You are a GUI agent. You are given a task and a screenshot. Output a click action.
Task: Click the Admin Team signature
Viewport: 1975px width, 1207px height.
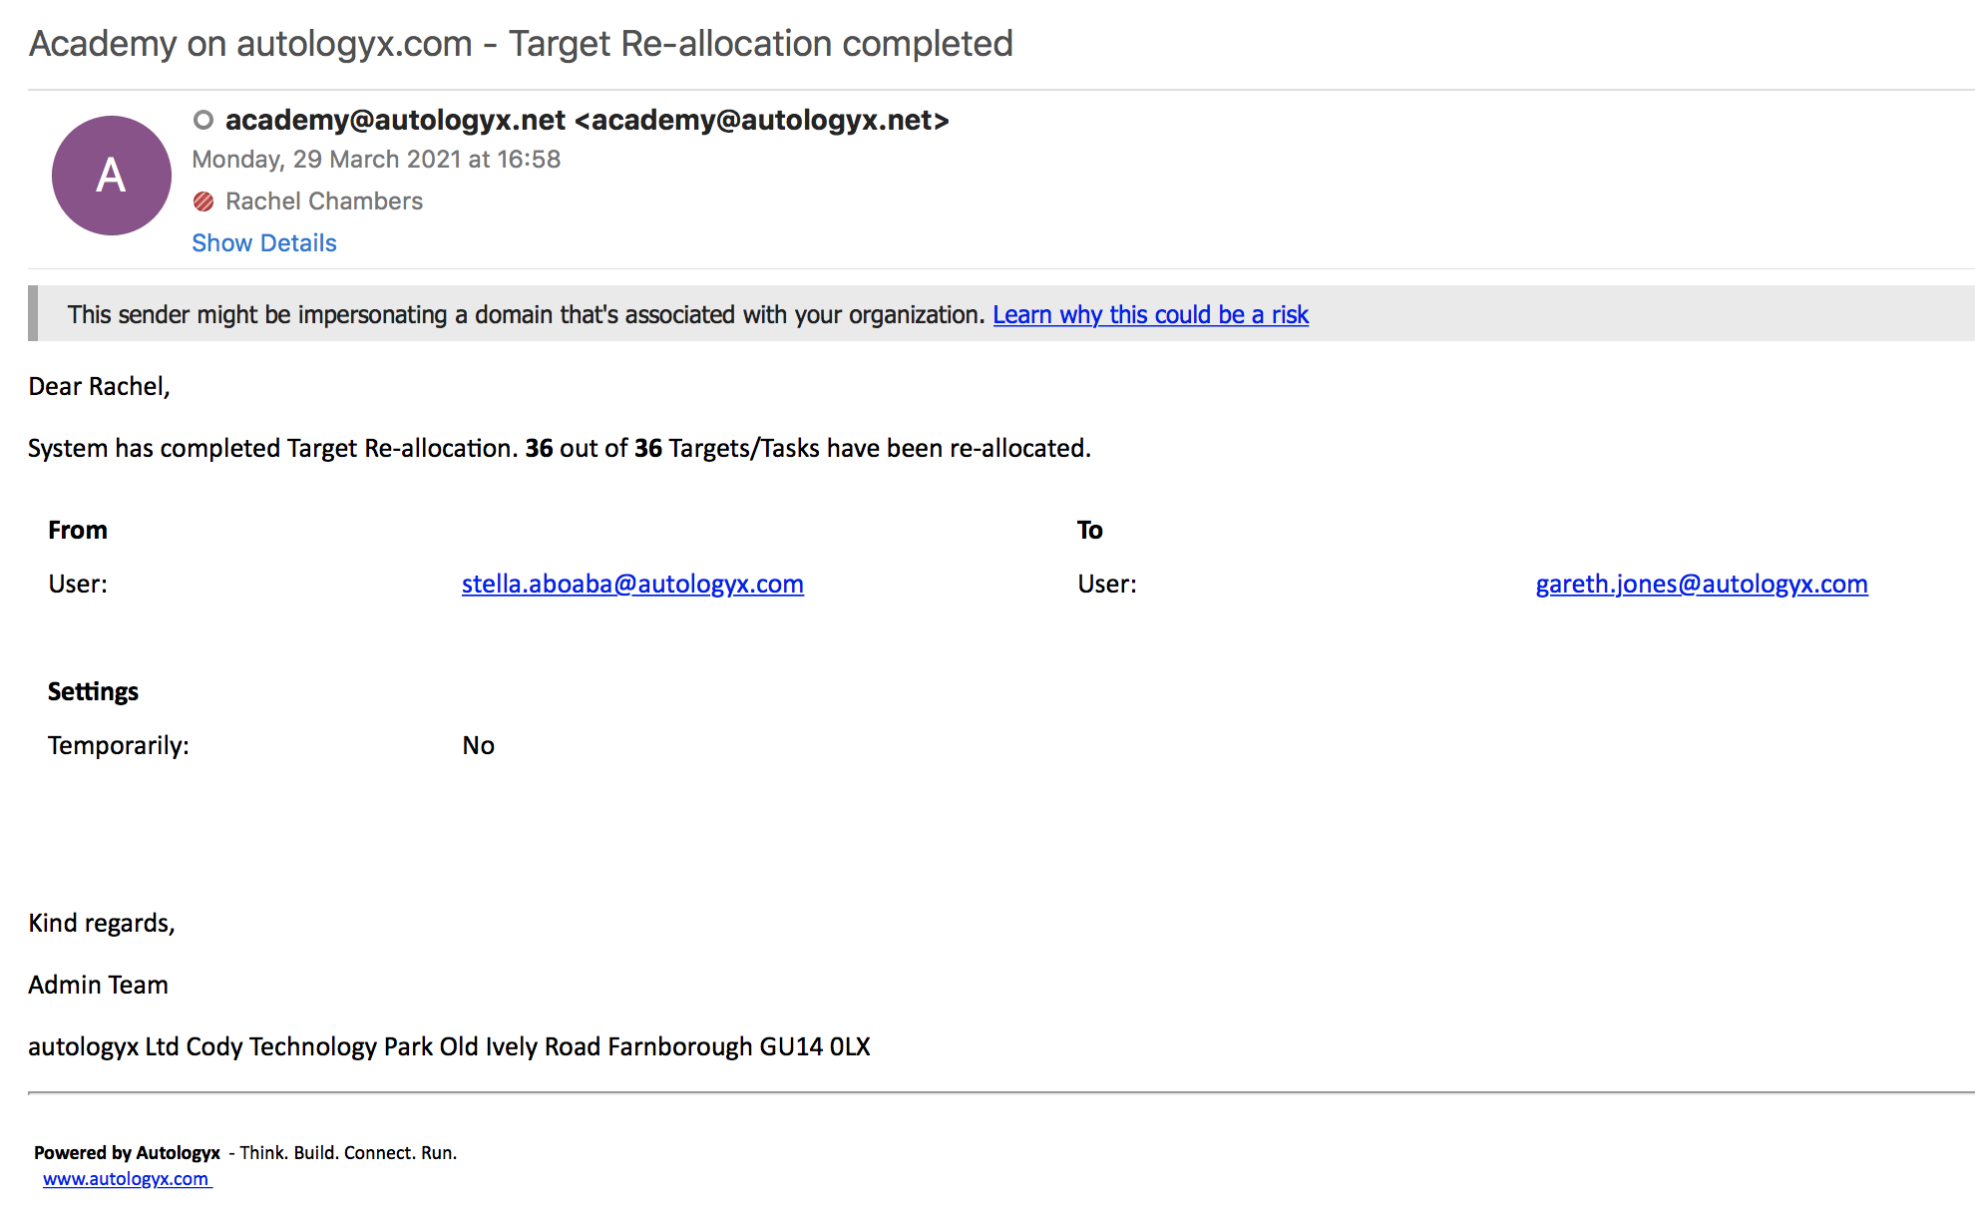coord(98,986)
